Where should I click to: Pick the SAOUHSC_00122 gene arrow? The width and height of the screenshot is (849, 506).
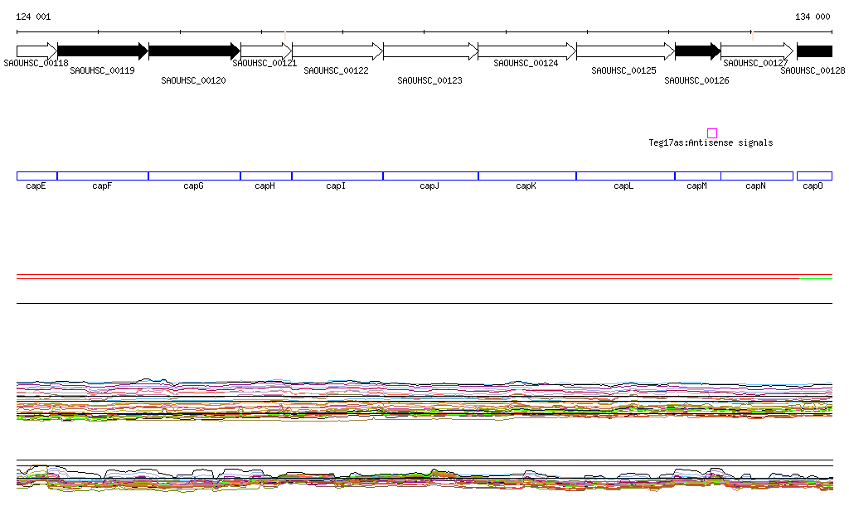[337, 51]
